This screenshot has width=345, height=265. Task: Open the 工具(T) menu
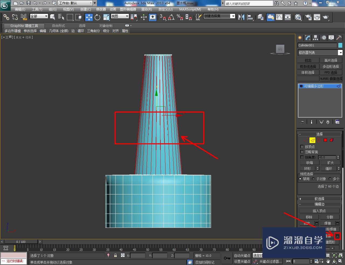(x=37, y=9)
